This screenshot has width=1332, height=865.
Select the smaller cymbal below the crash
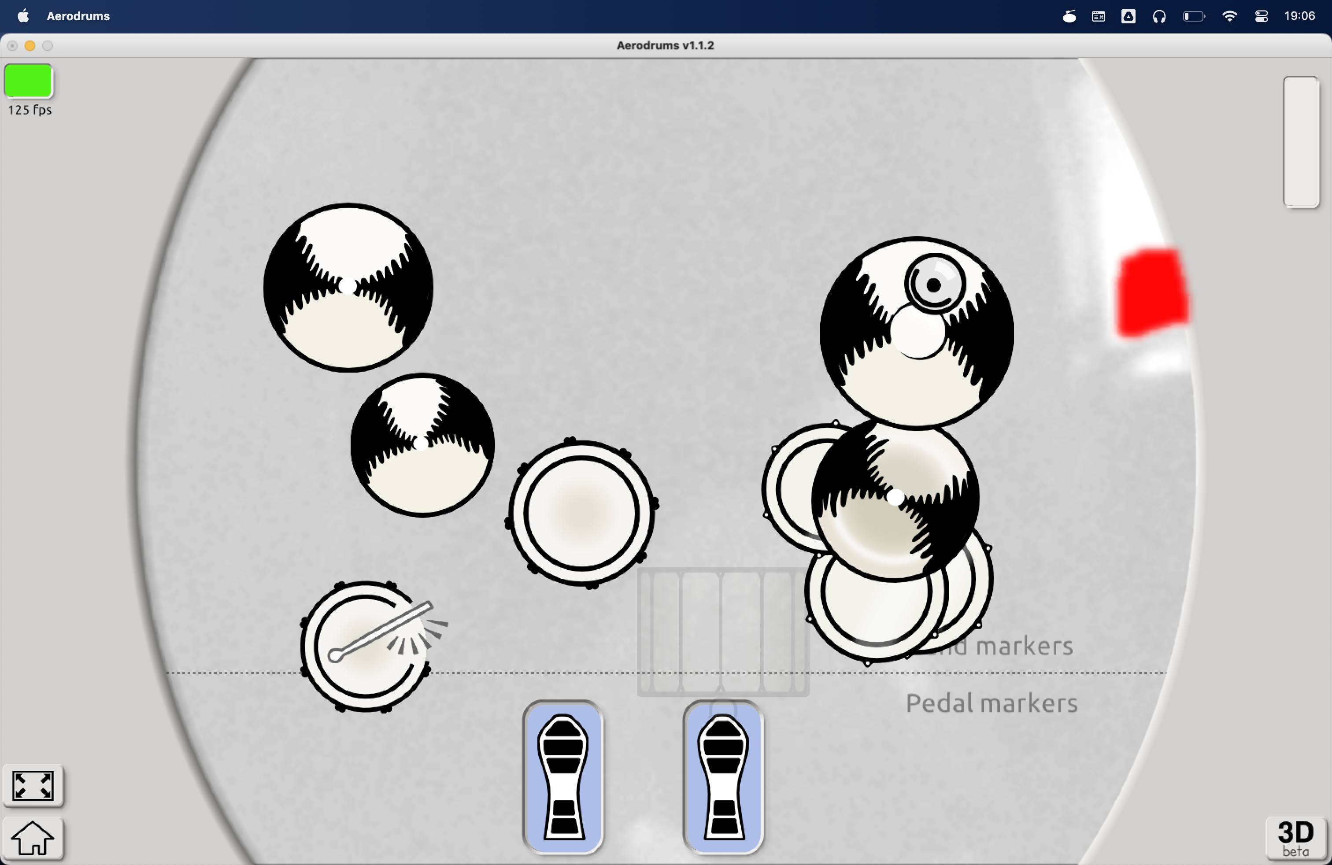(422, 445)
